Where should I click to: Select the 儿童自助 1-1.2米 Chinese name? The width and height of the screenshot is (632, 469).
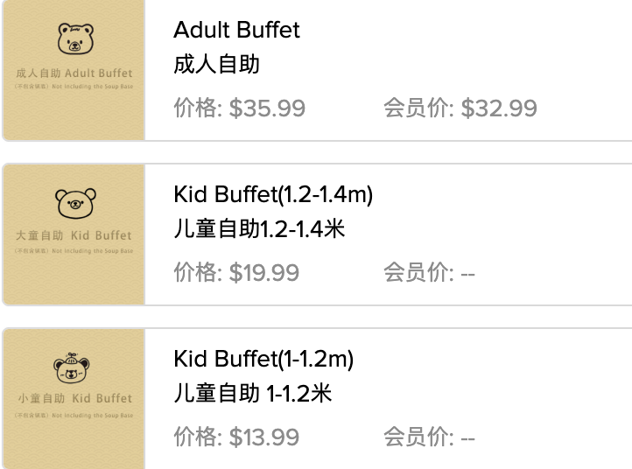(253, 393)
